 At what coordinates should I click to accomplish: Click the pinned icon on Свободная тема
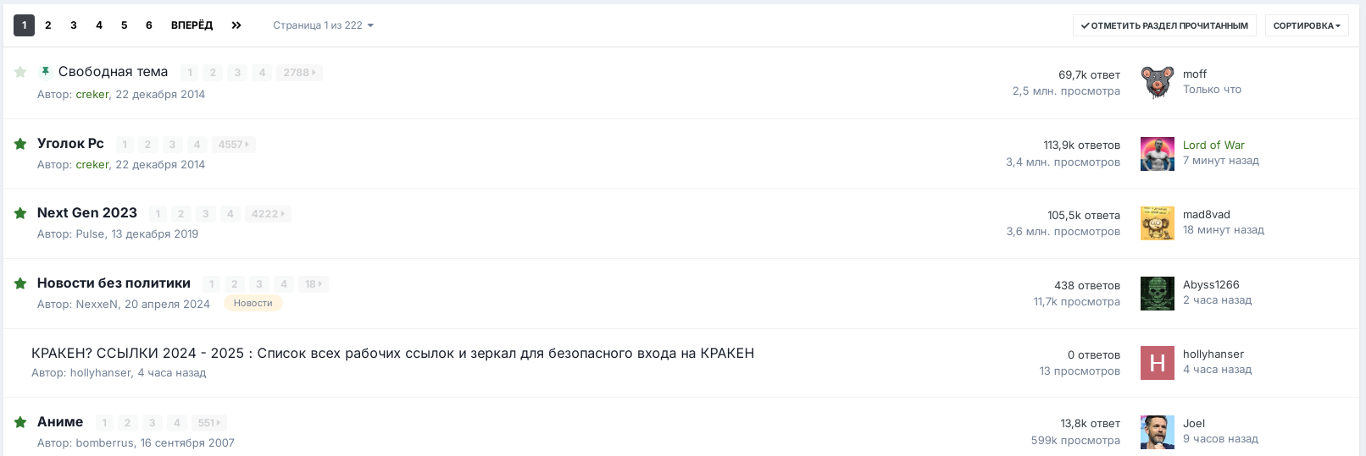point(46,72)
